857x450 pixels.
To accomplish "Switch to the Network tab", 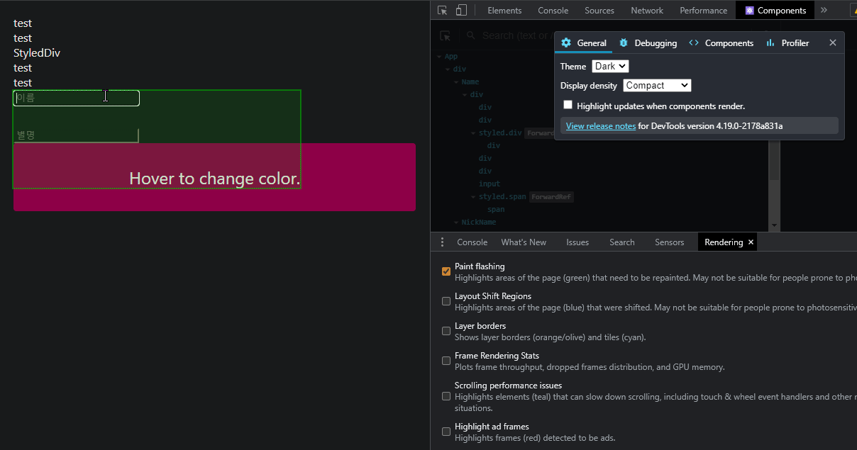I will (x=646, y=11).
